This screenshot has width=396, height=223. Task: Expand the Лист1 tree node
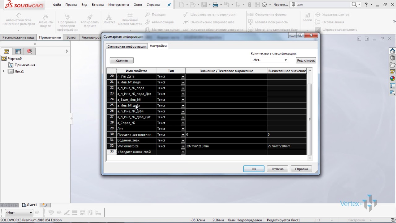point(4,71)
